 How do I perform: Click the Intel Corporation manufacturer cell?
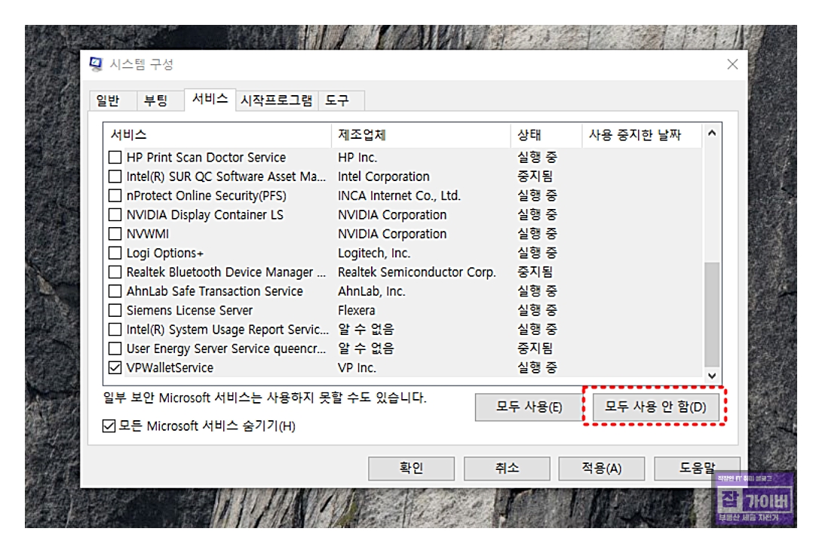coord(384,177)
